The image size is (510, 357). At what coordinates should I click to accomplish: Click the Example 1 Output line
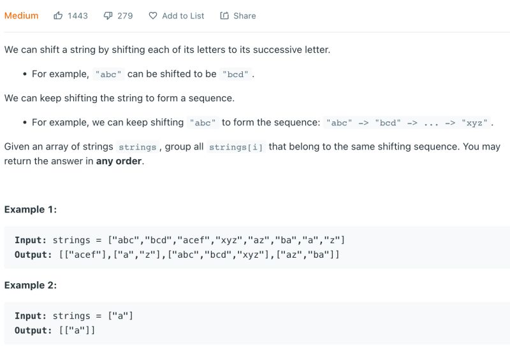177,255
